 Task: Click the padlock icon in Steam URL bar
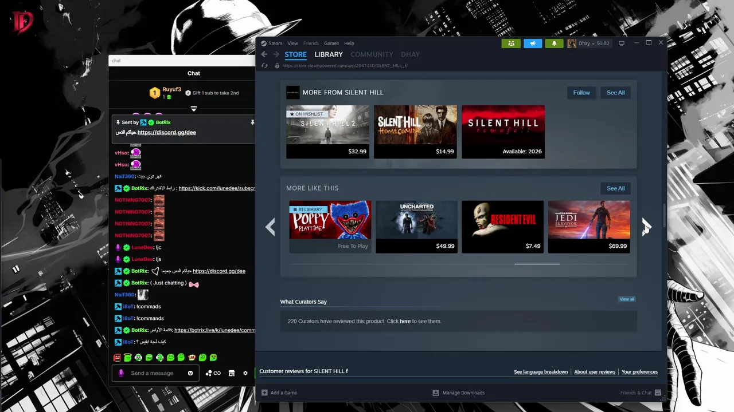click(x=277, y=65)
